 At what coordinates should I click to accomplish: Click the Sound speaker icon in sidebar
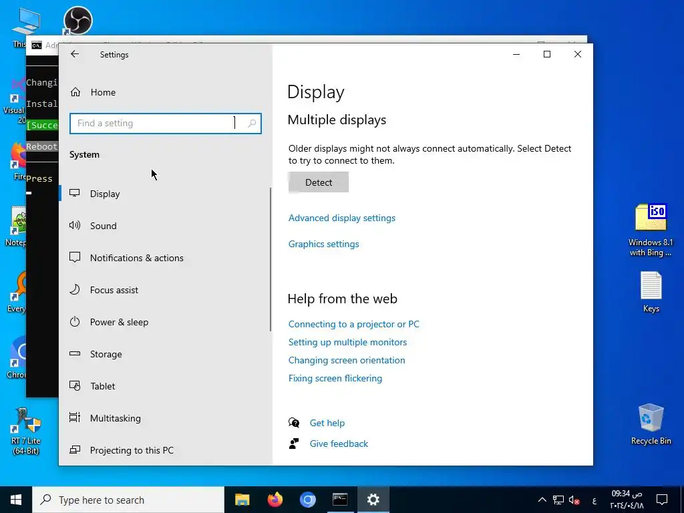click(75, 225)
